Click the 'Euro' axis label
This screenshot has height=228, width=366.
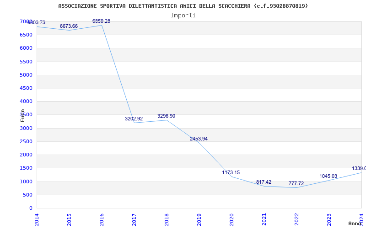click(22, 115)
